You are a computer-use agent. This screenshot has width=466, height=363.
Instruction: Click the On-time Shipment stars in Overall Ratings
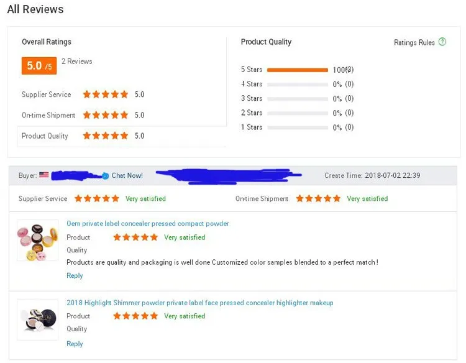106,115
